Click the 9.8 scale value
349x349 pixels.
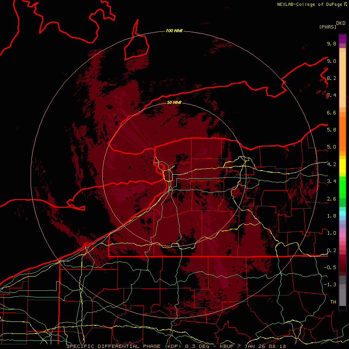(332, 43)
